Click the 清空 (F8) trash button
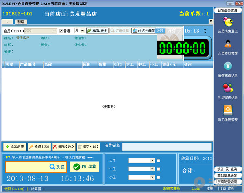Image resolution: width=244 pixels, height=193 pixels. [88, 146]
